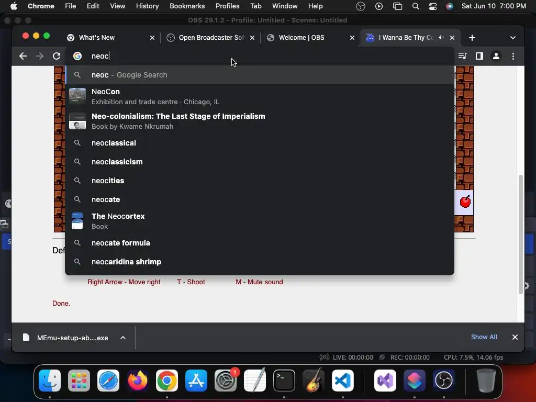Open Terminal from the Dock

pyautogui.click(x=284, y=380)
